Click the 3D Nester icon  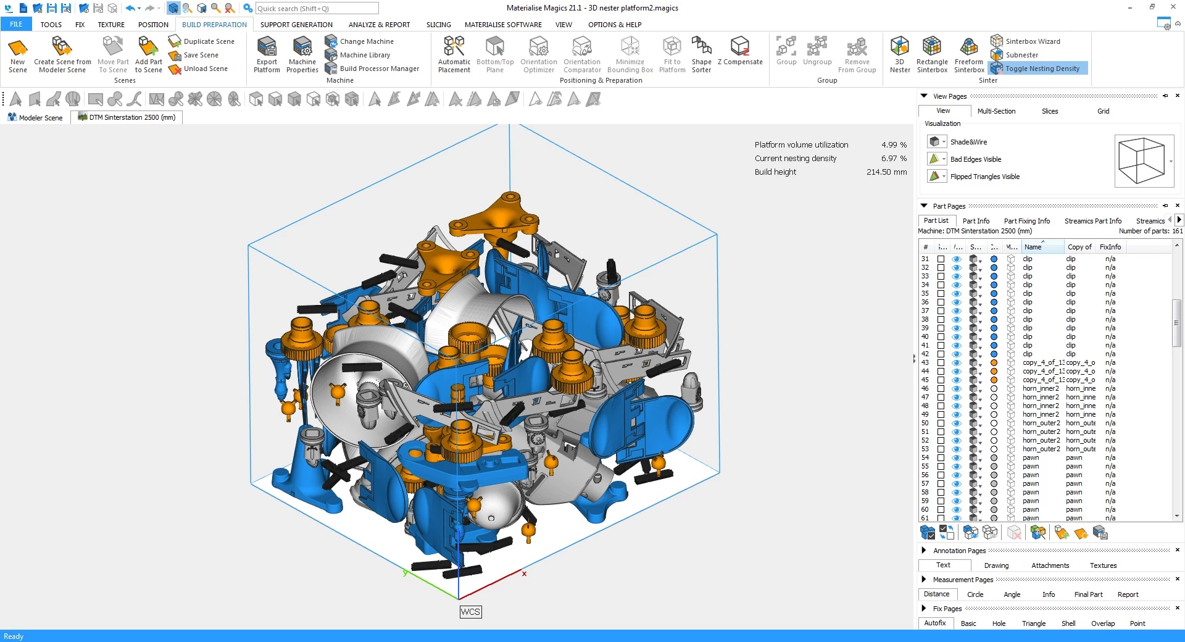(x=899, y=47)
